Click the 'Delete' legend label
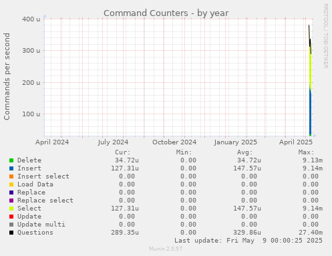 point(29,160)
